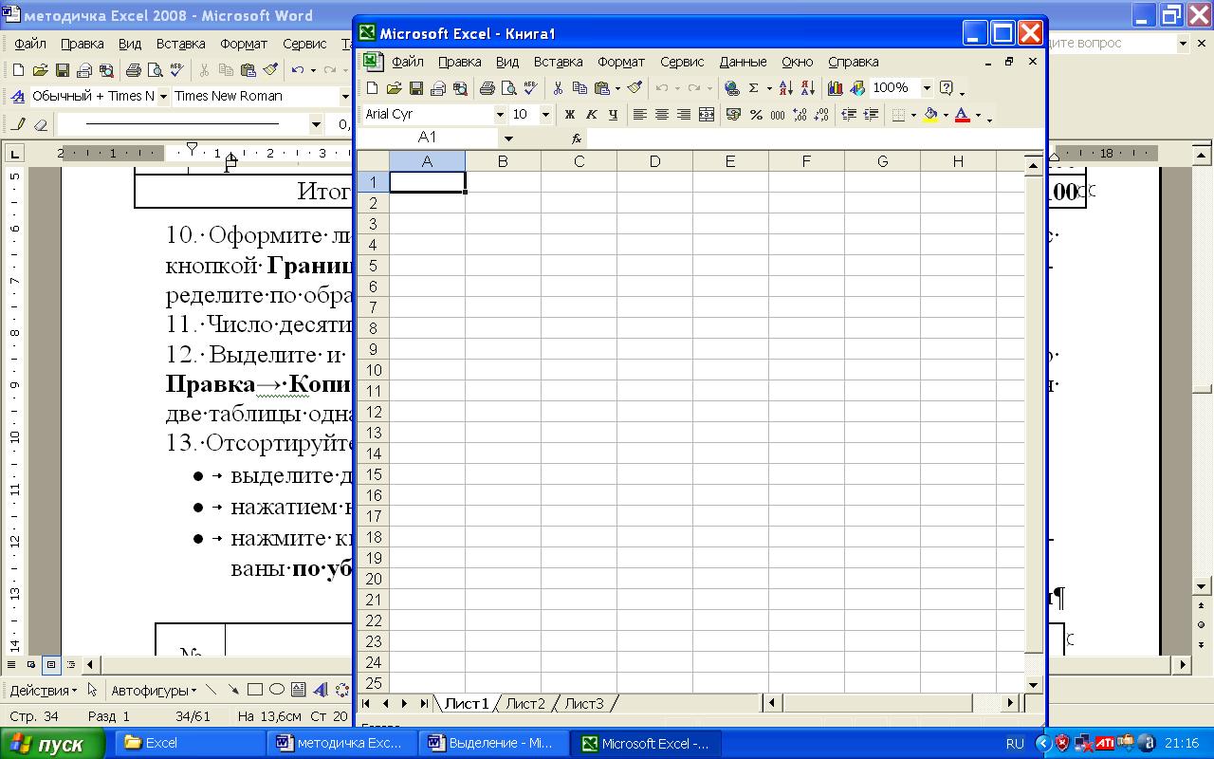Decrease indent in Excel formatting toolbar

tap(848, 115)
